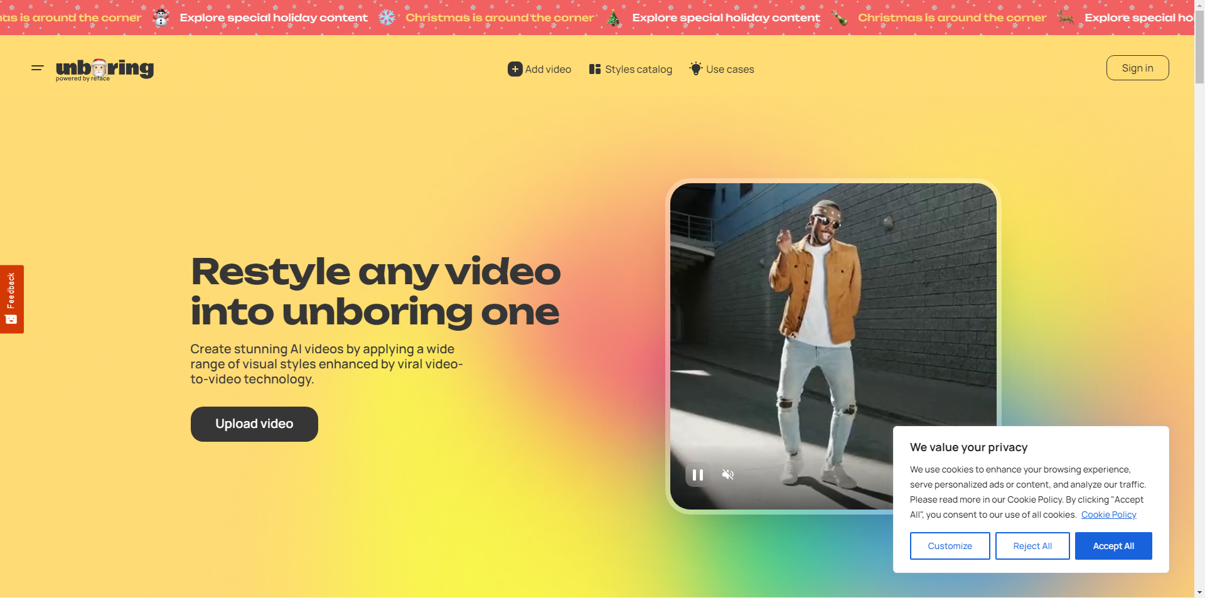
Task: Click the snowflake icon in holiday banner
Action: [x=387, y=18]
